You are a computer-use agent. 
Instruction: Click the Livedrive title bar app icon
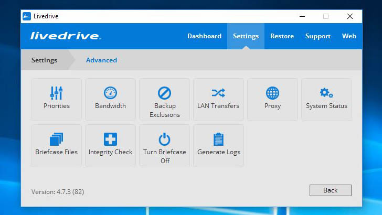(27, 16)
